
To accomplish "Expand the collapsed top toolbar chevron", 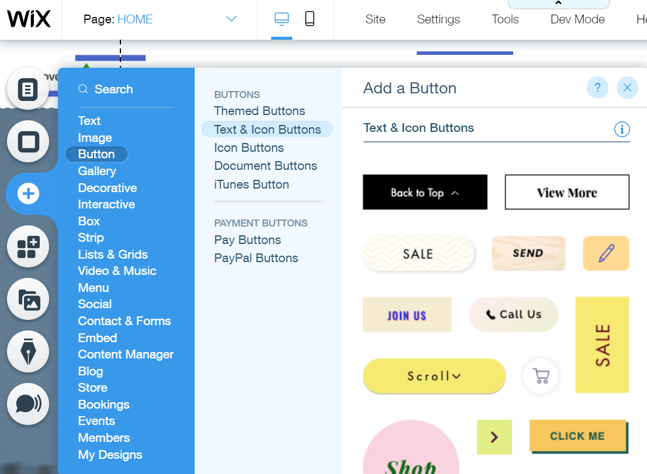I will (559, 4).
